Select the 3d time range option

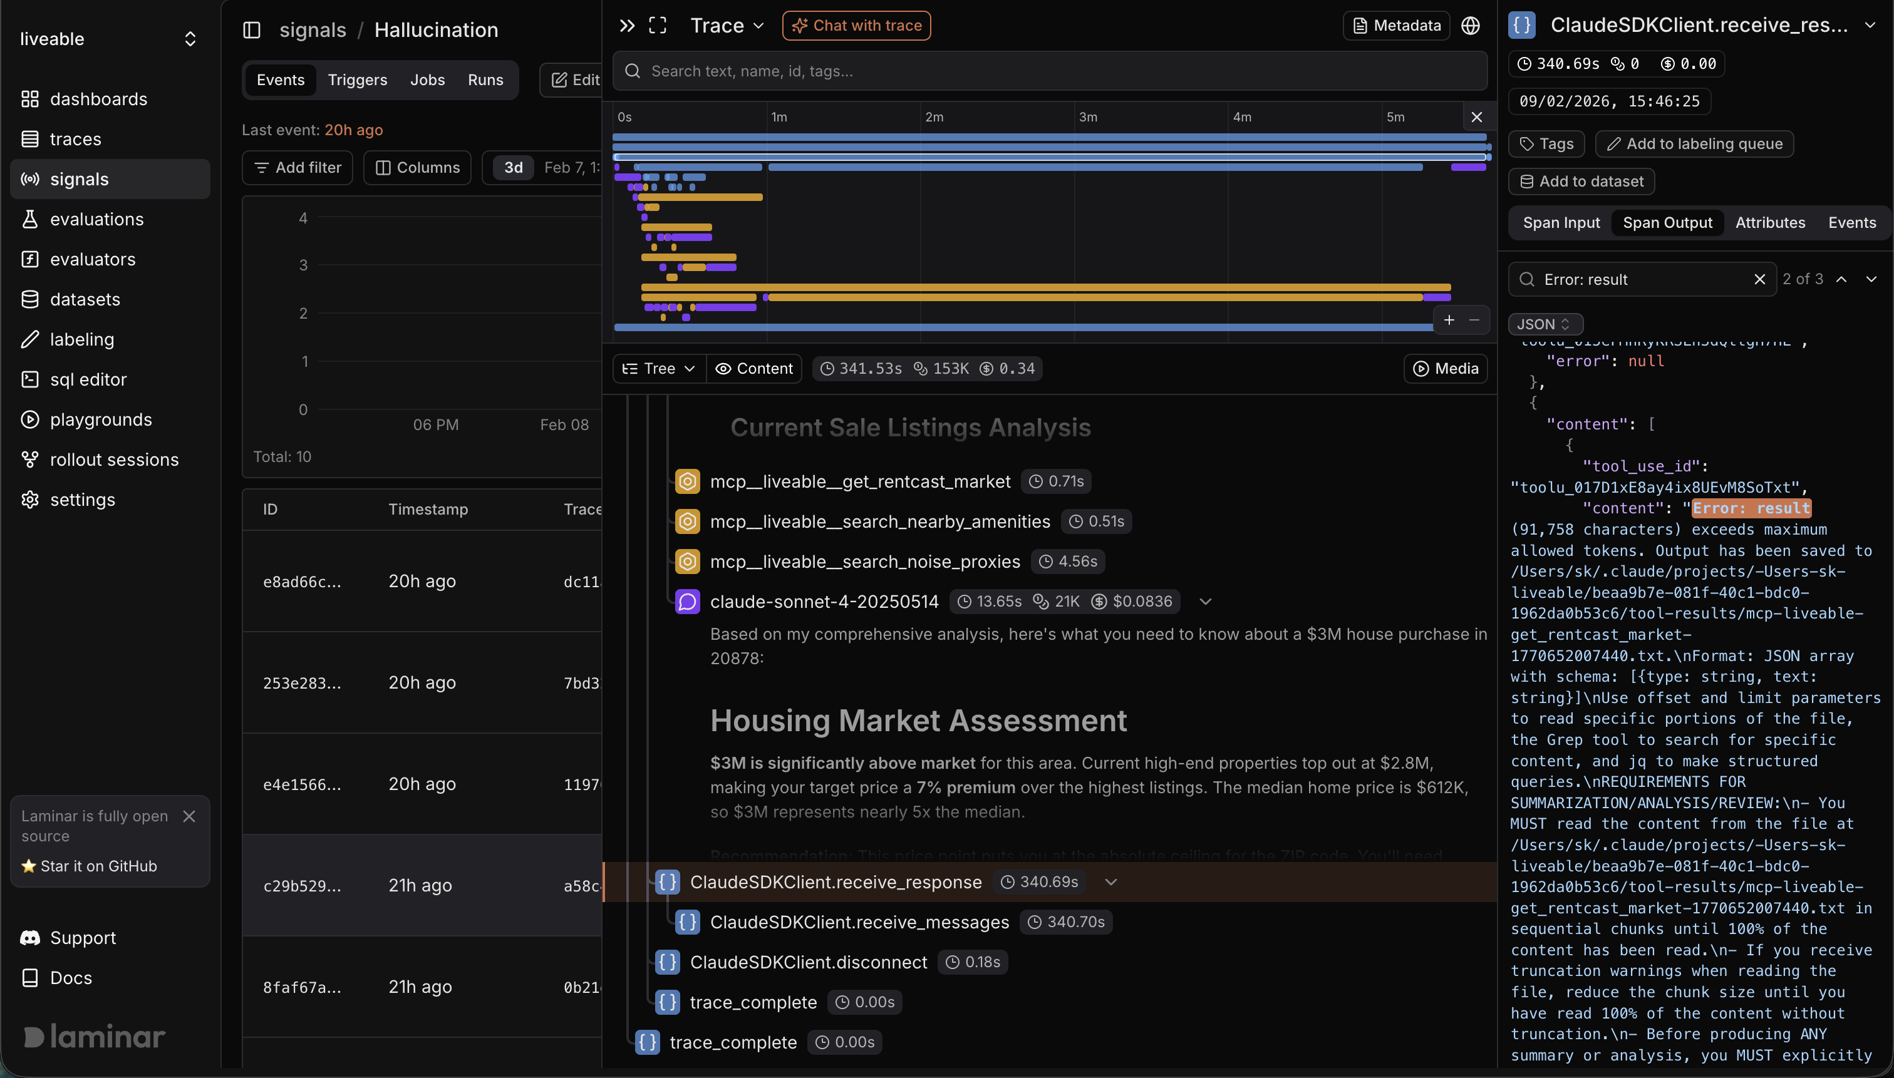[514, 167]
